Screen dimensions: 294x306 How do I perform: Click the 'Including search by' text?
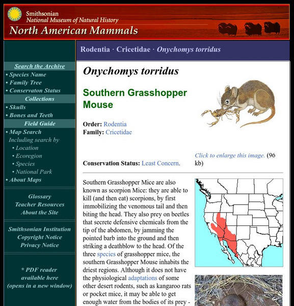(x=34, y=140)
